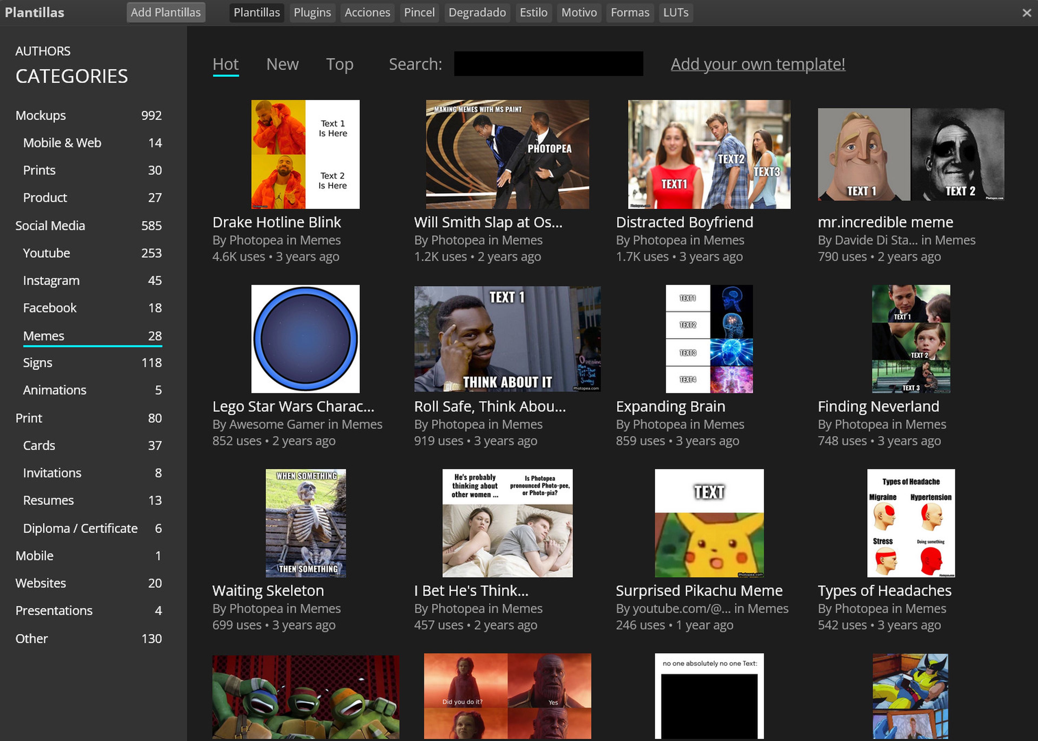Select the Mockups category

click(x=41, y=115)
